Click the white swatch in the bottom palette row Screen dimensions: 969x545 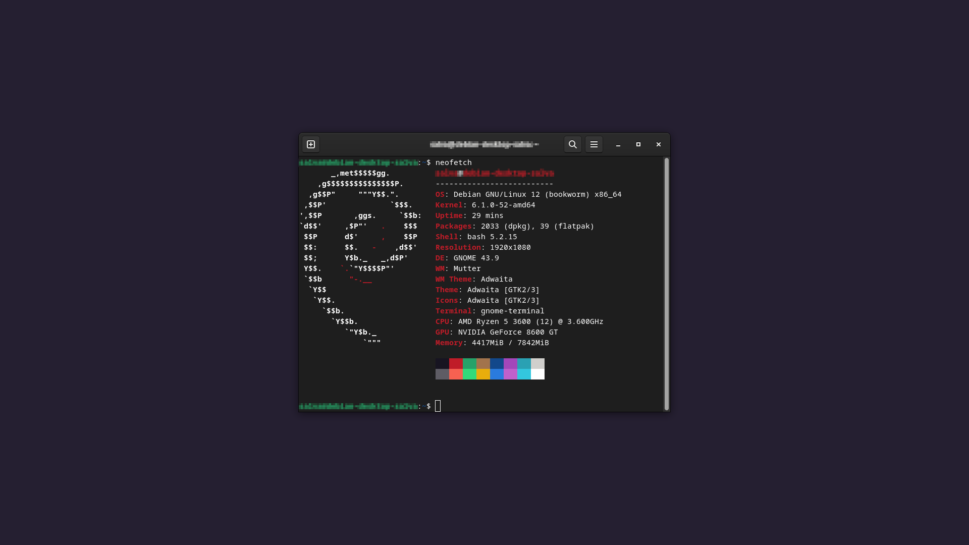coord(537,374)
